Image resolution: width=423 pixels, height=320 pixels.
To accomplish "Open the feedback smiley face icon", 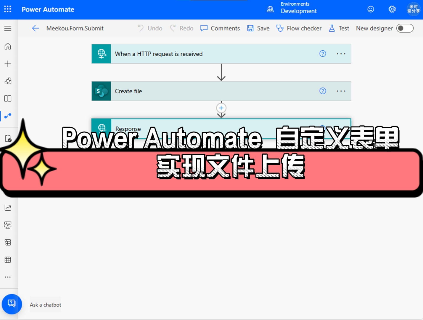I will click(x=371, y=9).
